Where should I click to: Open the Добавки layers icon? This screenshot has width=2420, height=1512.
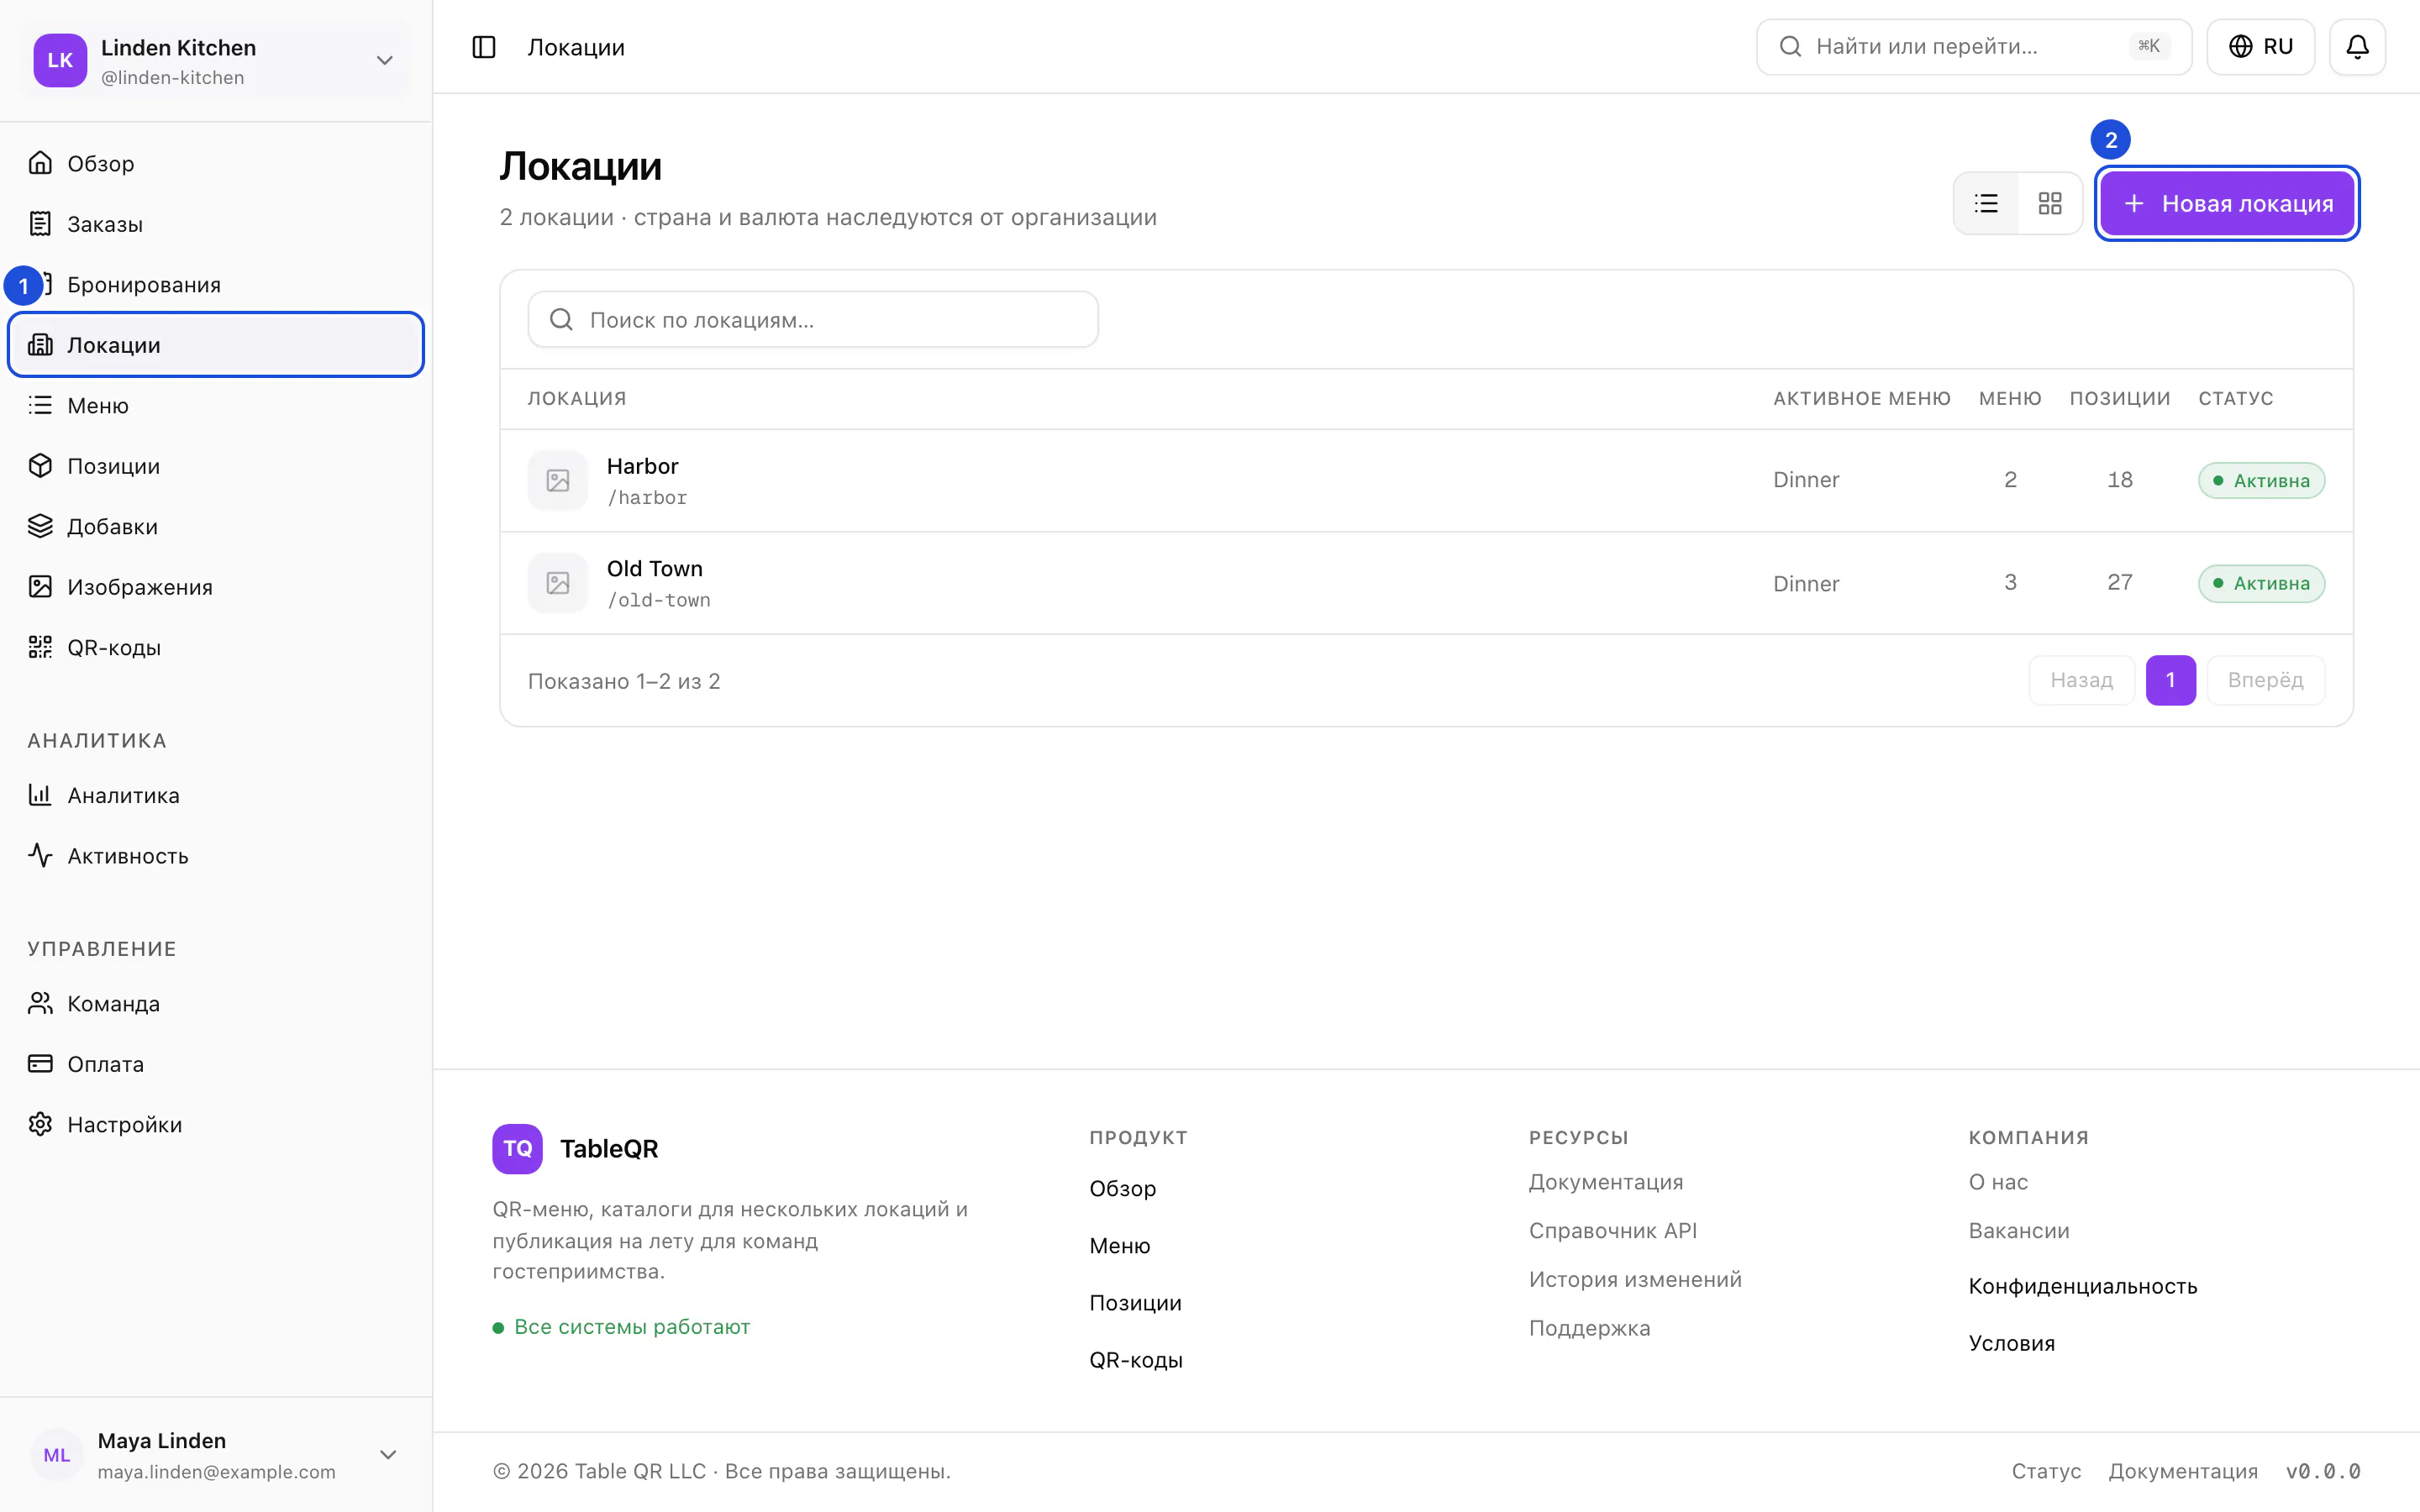point(40,526)
